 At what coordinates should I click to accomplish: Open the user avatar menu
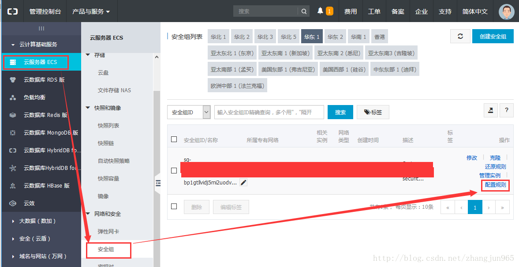point(506,11)
